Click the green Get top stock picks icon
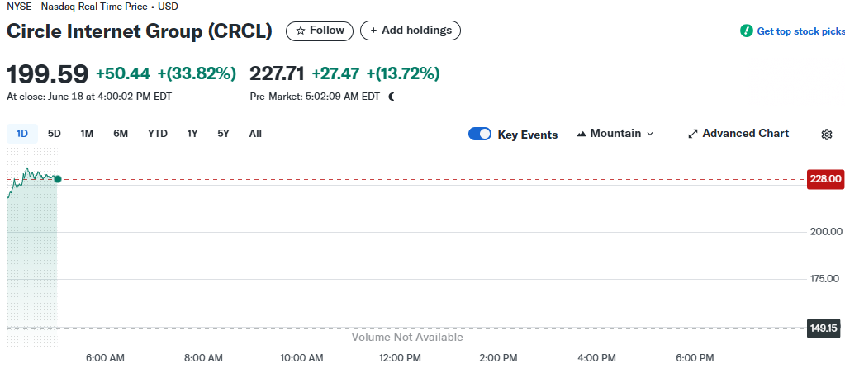 pos(746,31)
